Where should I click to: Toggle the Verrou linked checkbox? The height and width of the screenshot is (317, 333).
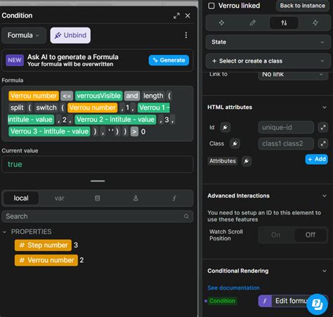click(211, 6)
